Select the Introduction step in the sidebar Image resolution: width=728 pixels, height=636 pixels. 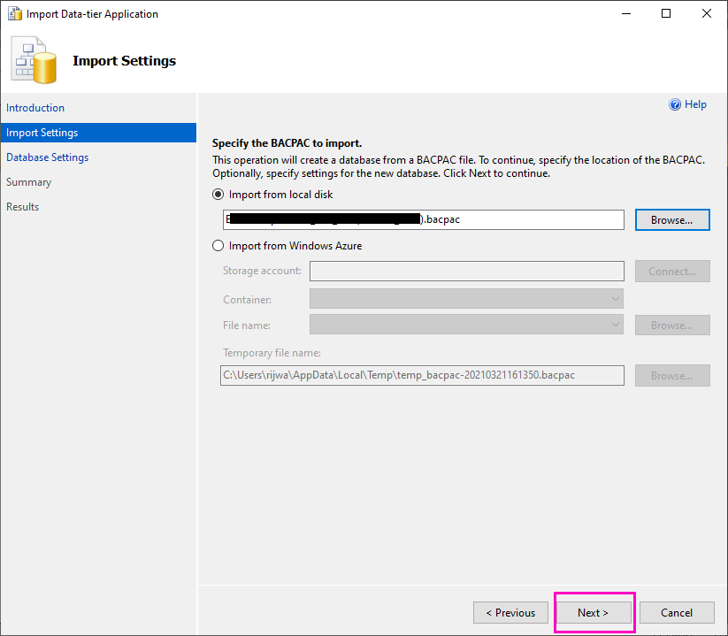[35, 107]
